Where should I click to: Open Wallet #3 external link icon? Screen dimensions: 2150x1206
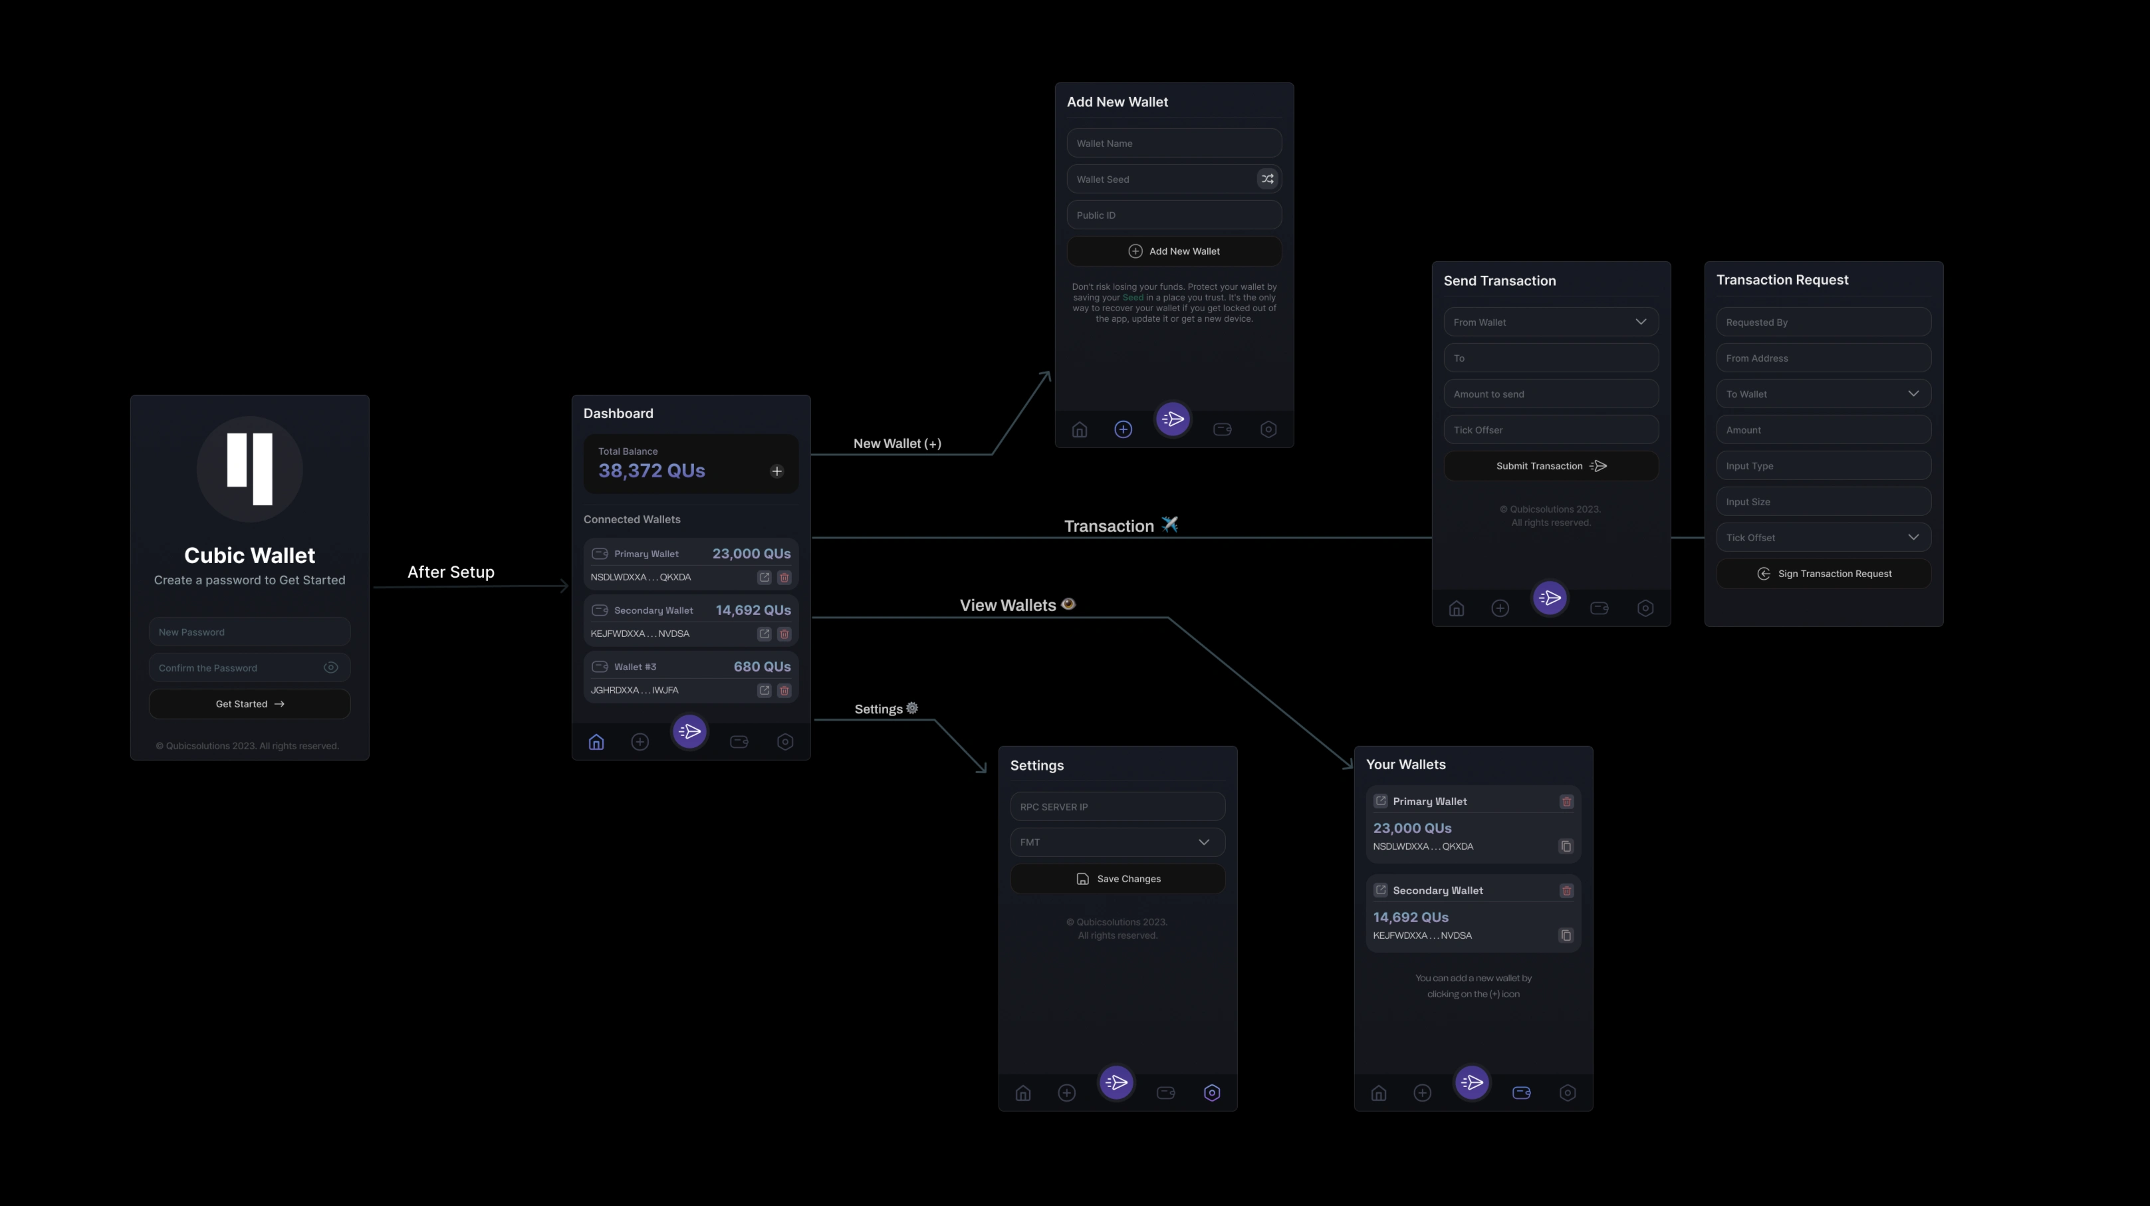[x=764, y=690]
